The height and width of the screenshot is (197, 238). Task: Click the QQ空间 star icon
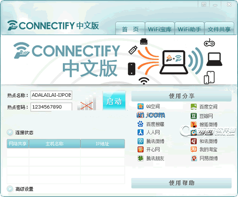(140, 106)
